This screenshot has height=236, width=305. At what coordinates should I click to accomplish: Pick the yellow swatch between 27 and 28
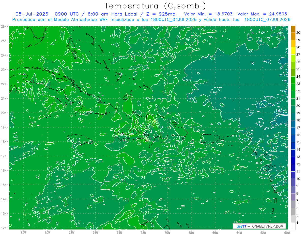coord(293,51)
